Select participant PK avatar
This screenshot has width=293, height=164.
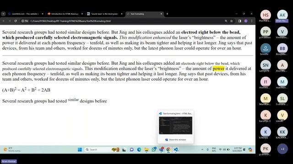[266, 149]
